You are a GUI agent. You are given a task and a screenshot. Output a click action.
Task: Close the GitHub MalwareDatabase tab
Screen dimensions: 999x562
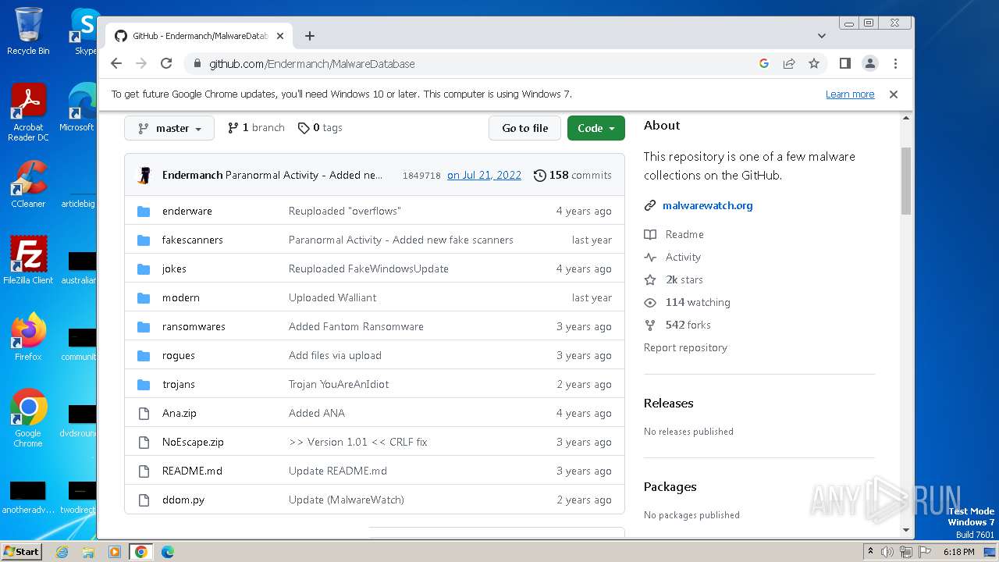[280, 36]
